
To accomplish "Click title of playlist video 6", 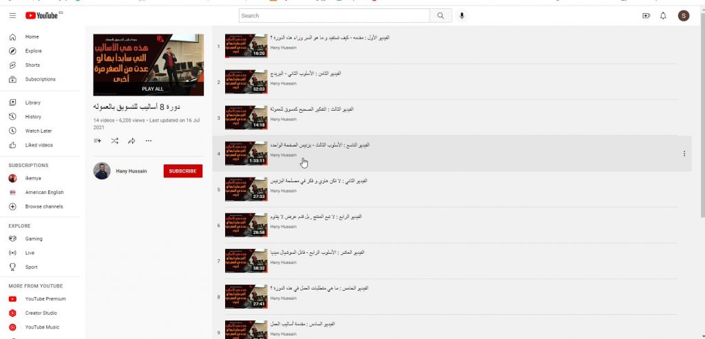I will (316, 217).
